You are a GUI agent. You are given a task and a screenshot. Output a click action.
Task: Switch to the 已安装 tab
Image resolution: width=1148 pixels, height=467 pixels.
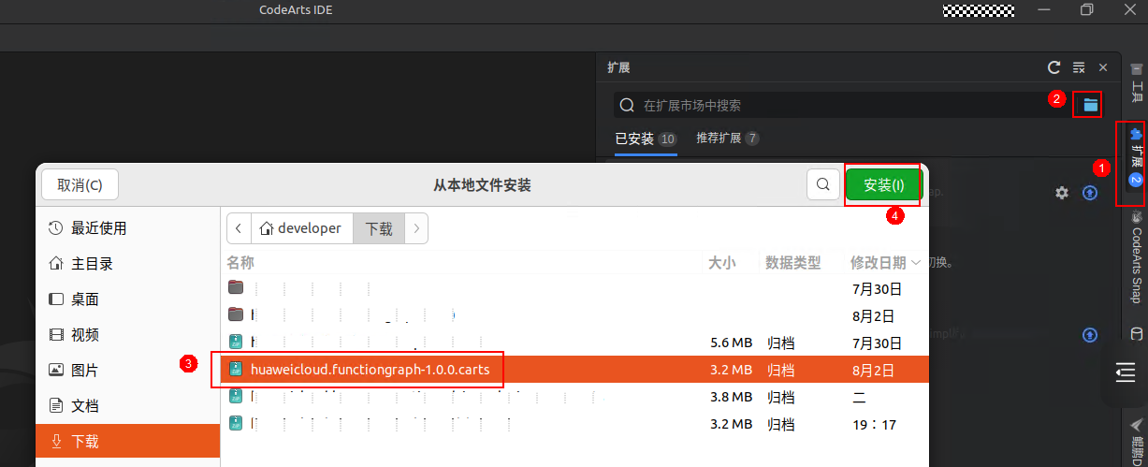click(x=646, y=139)
